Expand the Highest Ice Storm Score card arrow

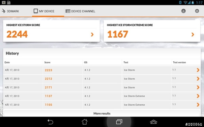tap(92, 35)
